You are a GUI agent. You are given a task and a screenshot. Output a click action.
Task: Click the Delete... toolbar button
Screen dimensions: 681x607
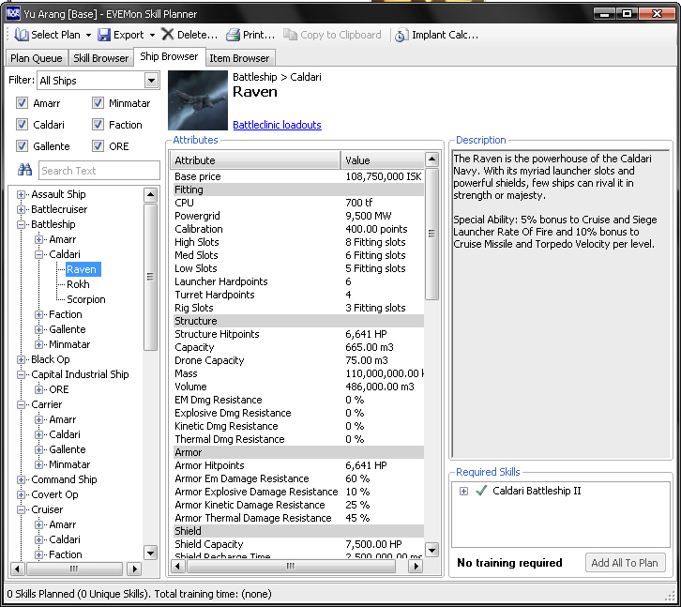[189, 35]
